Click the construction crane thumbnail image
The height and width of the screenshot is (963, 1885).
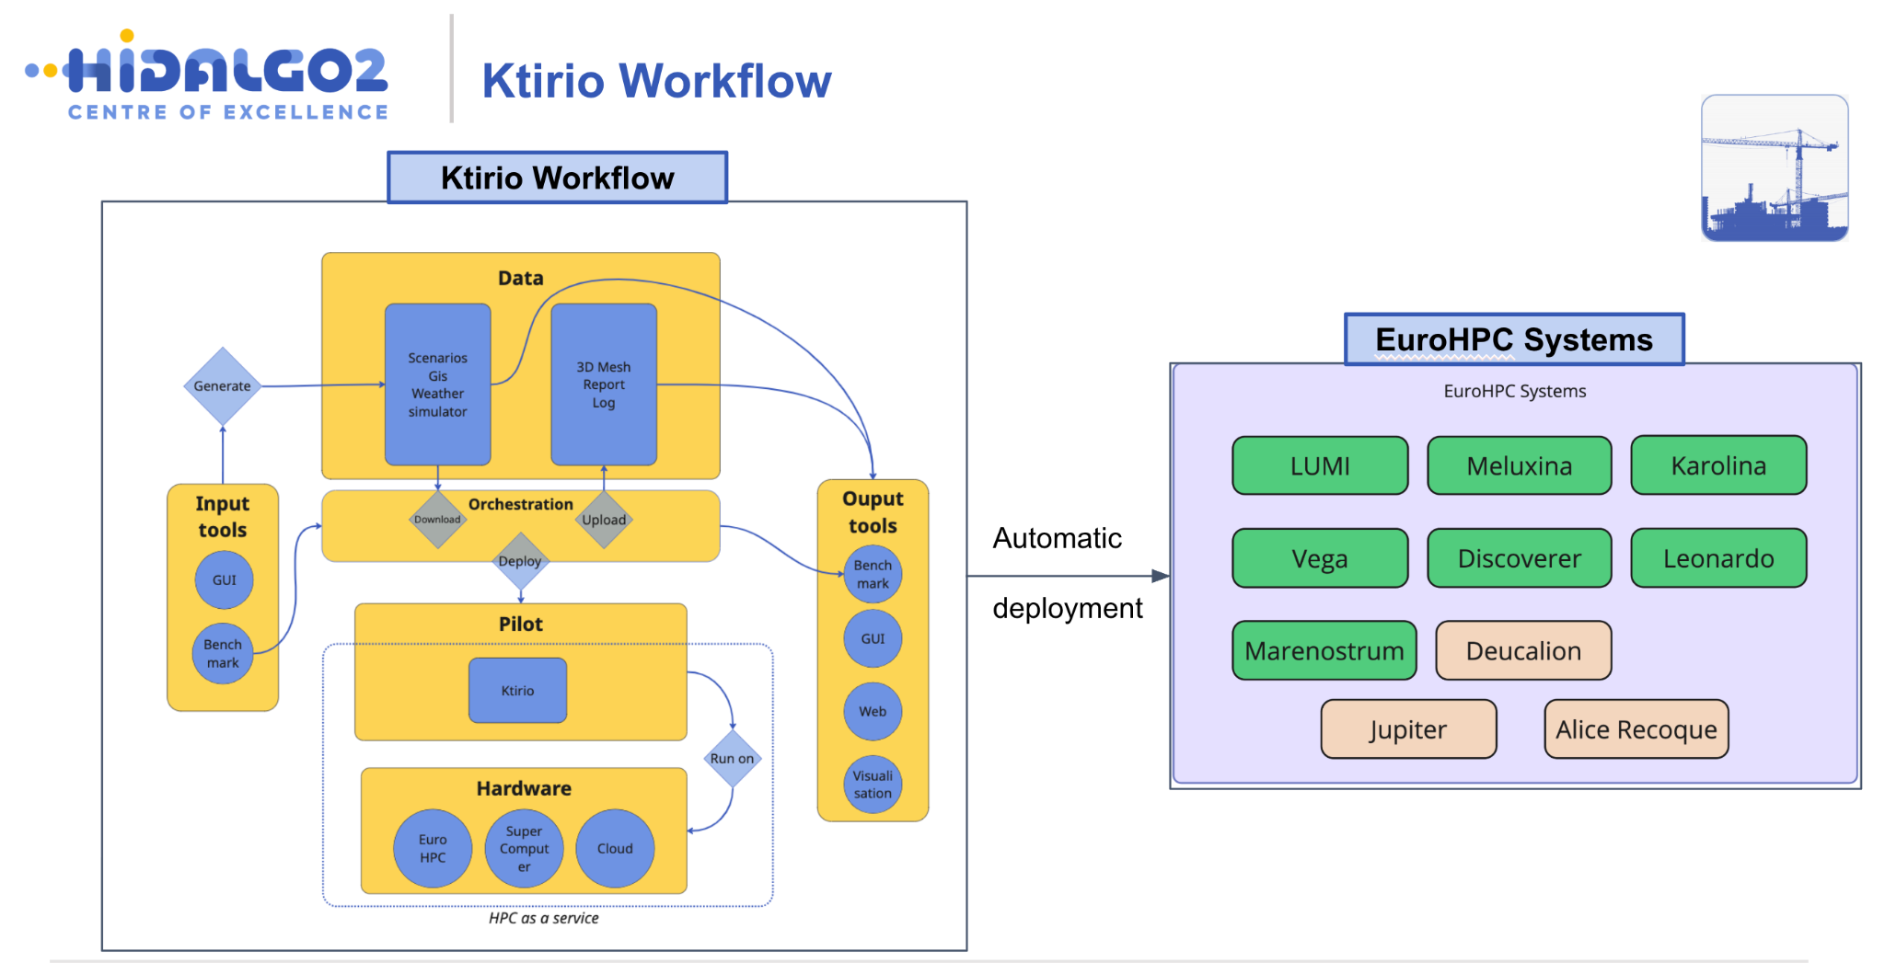point(1775,167)
